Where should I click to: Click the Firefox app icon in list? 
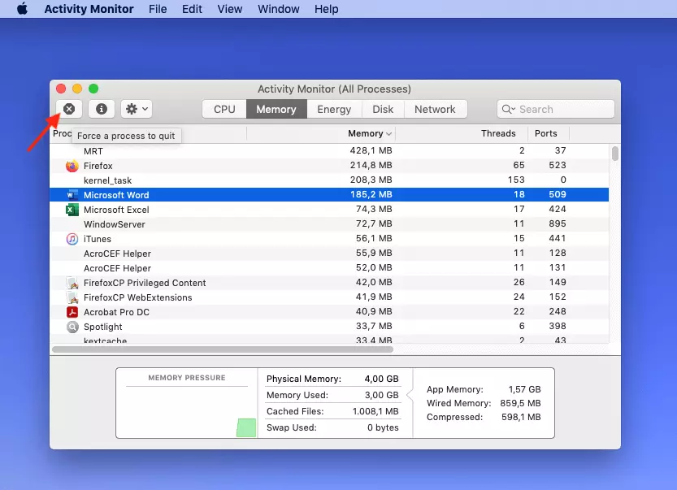(x=72, y=166)
